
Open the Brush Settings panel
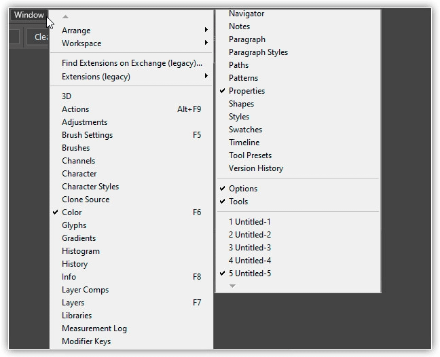click(x=131, y=135)
